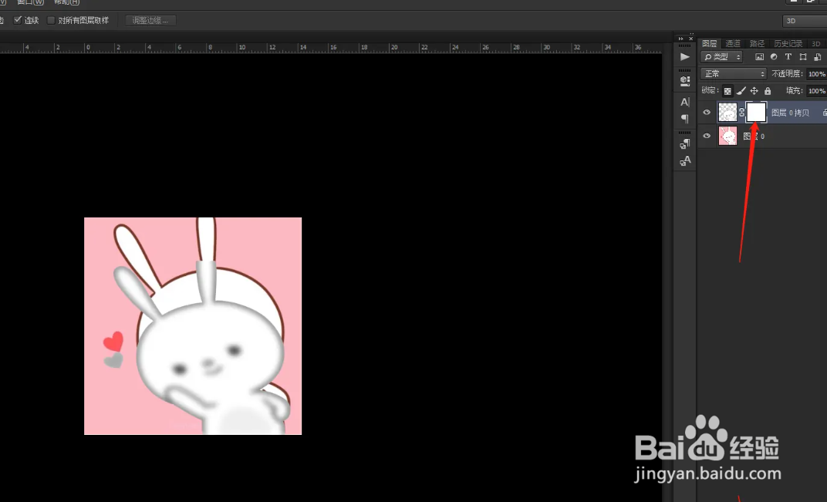Hide the 图层 0 拷贝 layer
The width and height of the screenshot is (827, 502).
click(x=707, y=112)
